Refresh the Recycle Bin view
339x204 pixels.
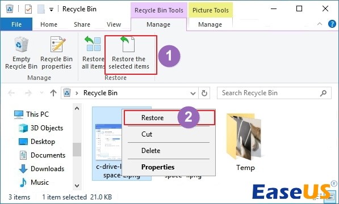pos(204,93)
